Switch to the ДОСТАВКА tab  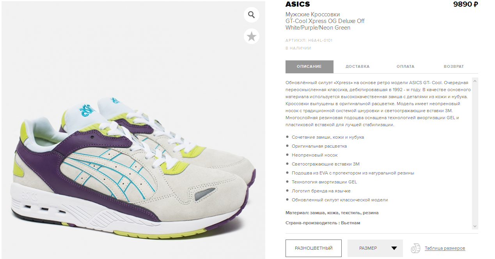tap(357, 67)
